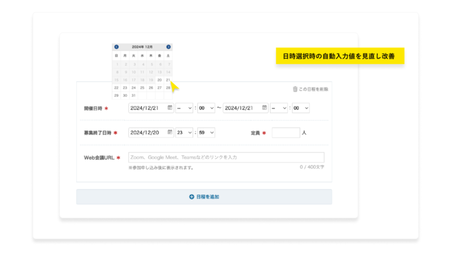The height and width of the screenshot is (257, 454).
Task: Open end hour dropdown for 開催日時
Action: click(279, 108)
